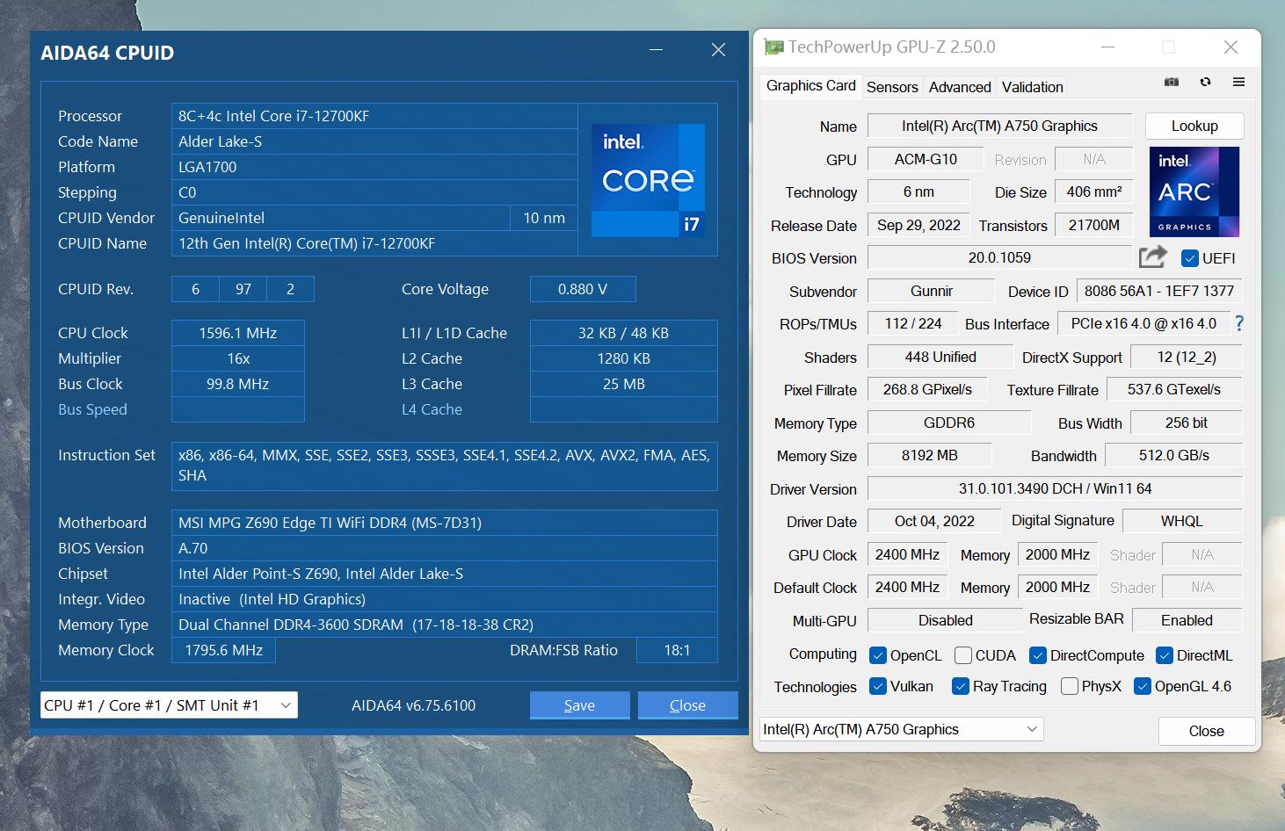The height and width of the screenshot is (831, 1285).
Task: Open the Validation tab in GPU-Z
Action: [x=1031, y=86]
